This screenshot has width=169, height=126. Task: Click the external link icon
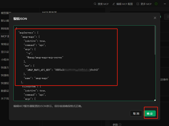(138, 4)
